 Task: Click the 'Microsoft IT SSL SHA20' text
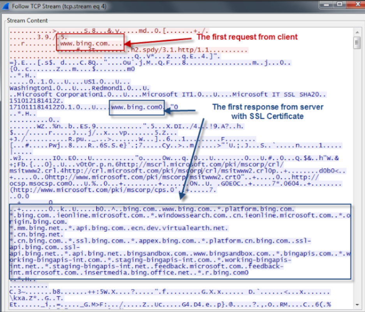pyautogui.click(x=276, y=95)
